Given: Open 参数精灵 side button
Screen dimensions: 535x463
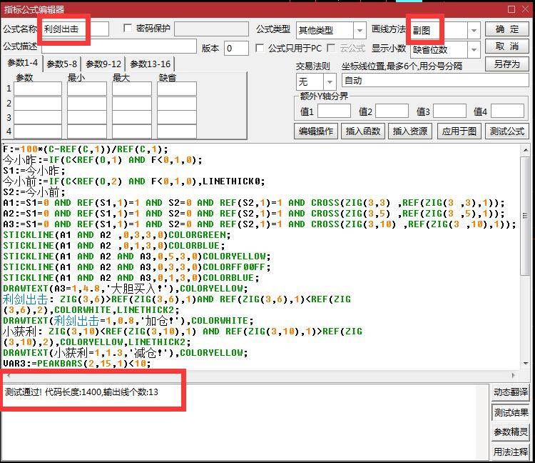Looking at the screenshot, I should point(511,432).
